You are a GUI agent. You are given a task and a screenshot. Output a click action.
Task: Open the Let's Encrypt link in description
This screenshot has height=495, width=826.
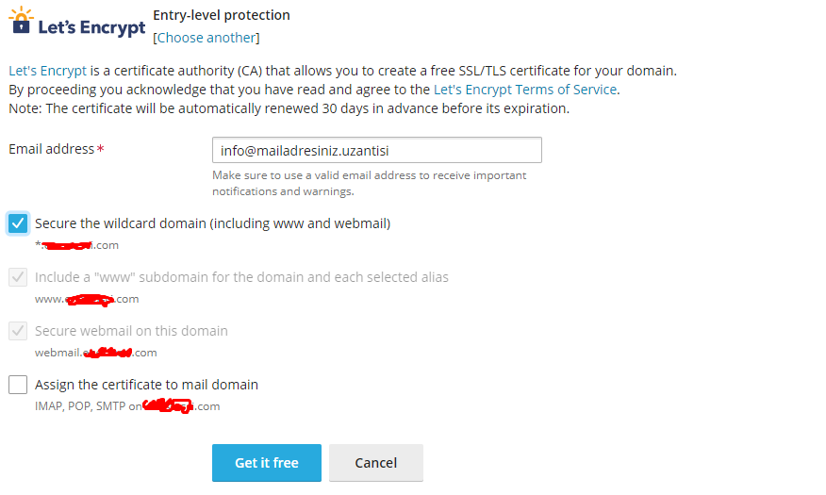[47, 71]
